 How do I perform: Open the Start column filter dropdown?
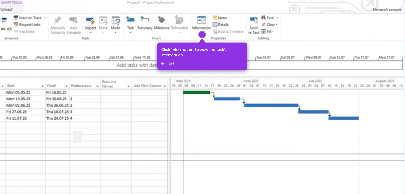pyautogui.click(x=42, y=86)
